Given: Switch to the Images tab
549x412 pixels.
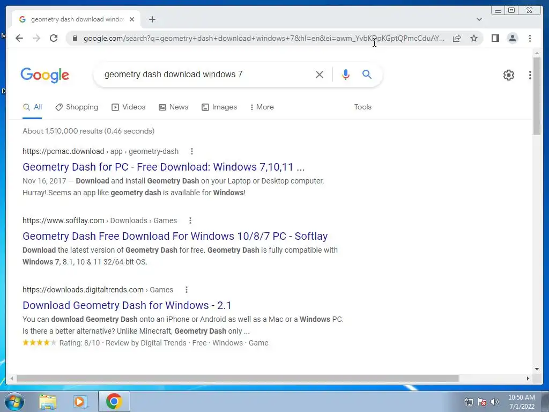Looking at the screenshot, I should click(219, 107).
